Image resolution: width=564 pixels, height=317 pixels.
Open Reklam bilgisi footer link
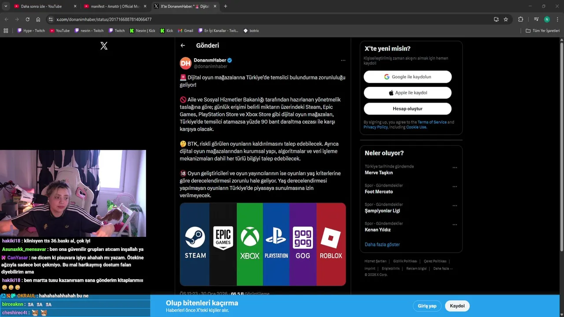[x=416, y=268]
